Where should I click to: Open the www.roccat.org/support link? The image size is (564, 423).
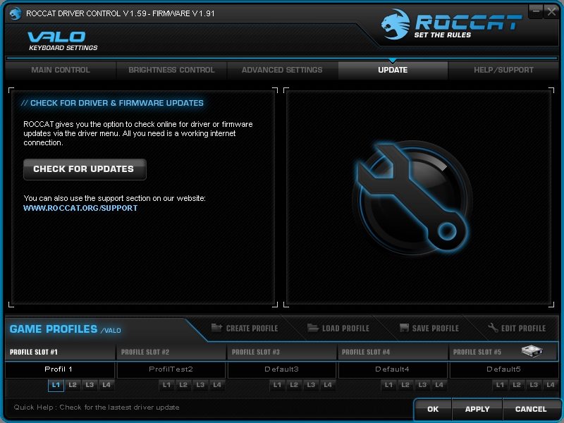click(x=80, y=208)
